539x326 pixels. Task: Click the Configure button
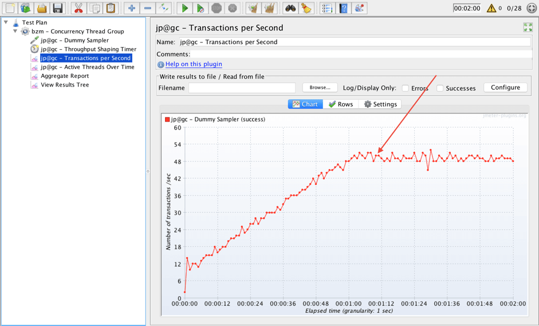(505, 87)
